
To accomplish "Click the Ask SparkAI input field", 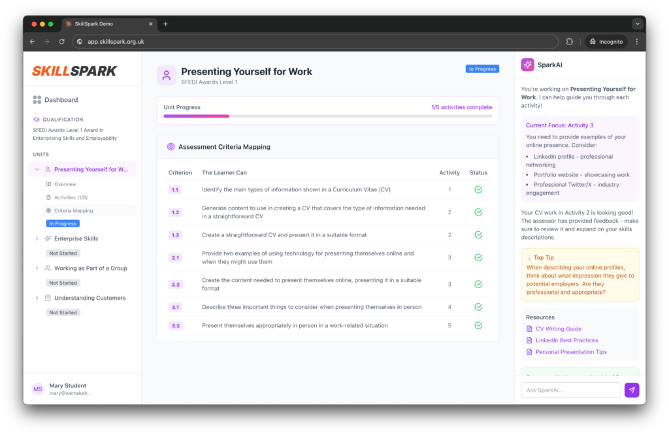I will pyautogui.click(x=570, y=390).
